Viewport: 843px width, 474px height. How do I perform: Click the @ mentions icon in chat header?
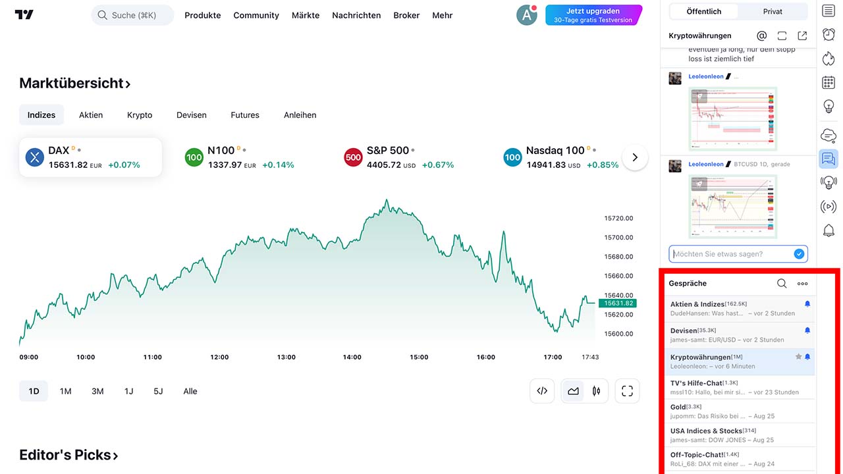762,36
